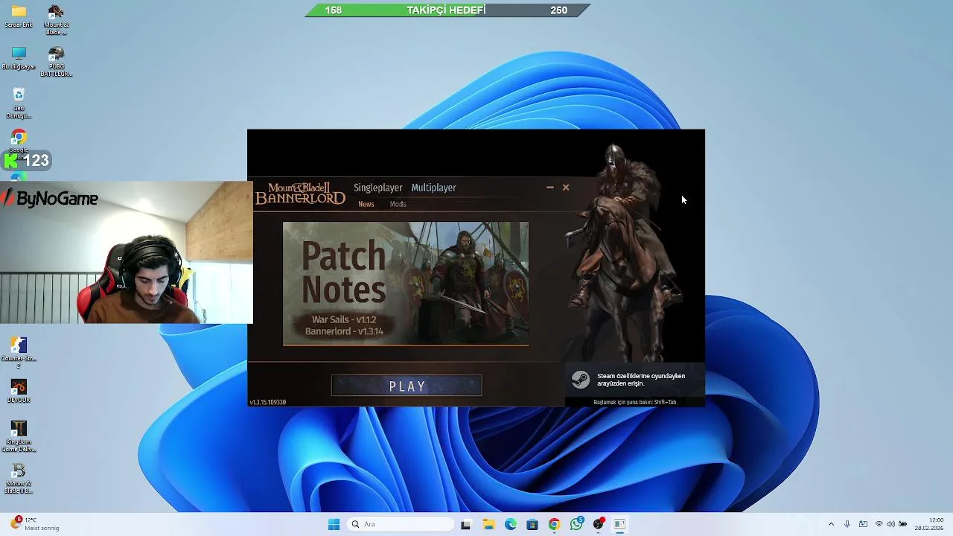Open the Patch Notes news banner
The image size is (953, 536).
[x=406, y=284]
